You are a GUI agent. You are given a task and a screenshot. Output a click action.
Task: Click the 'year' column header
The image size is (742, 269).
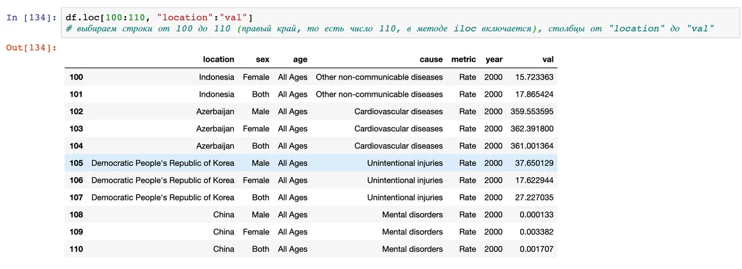pos(493,59)
